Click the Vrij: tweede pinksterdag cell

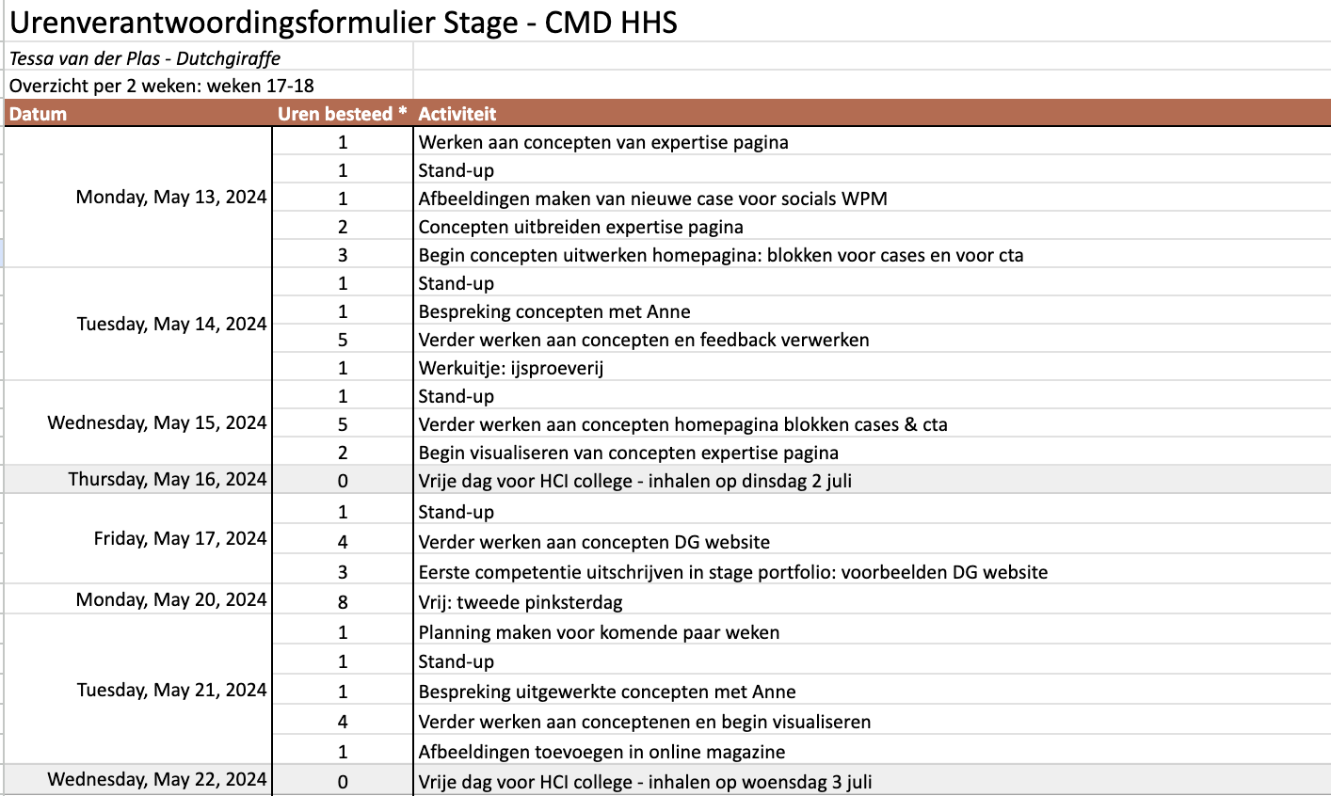pyautogui.click(x=872, y=601)
